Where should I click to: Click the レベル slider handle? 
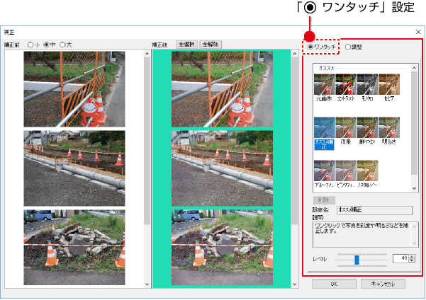[x=357, y=259]
